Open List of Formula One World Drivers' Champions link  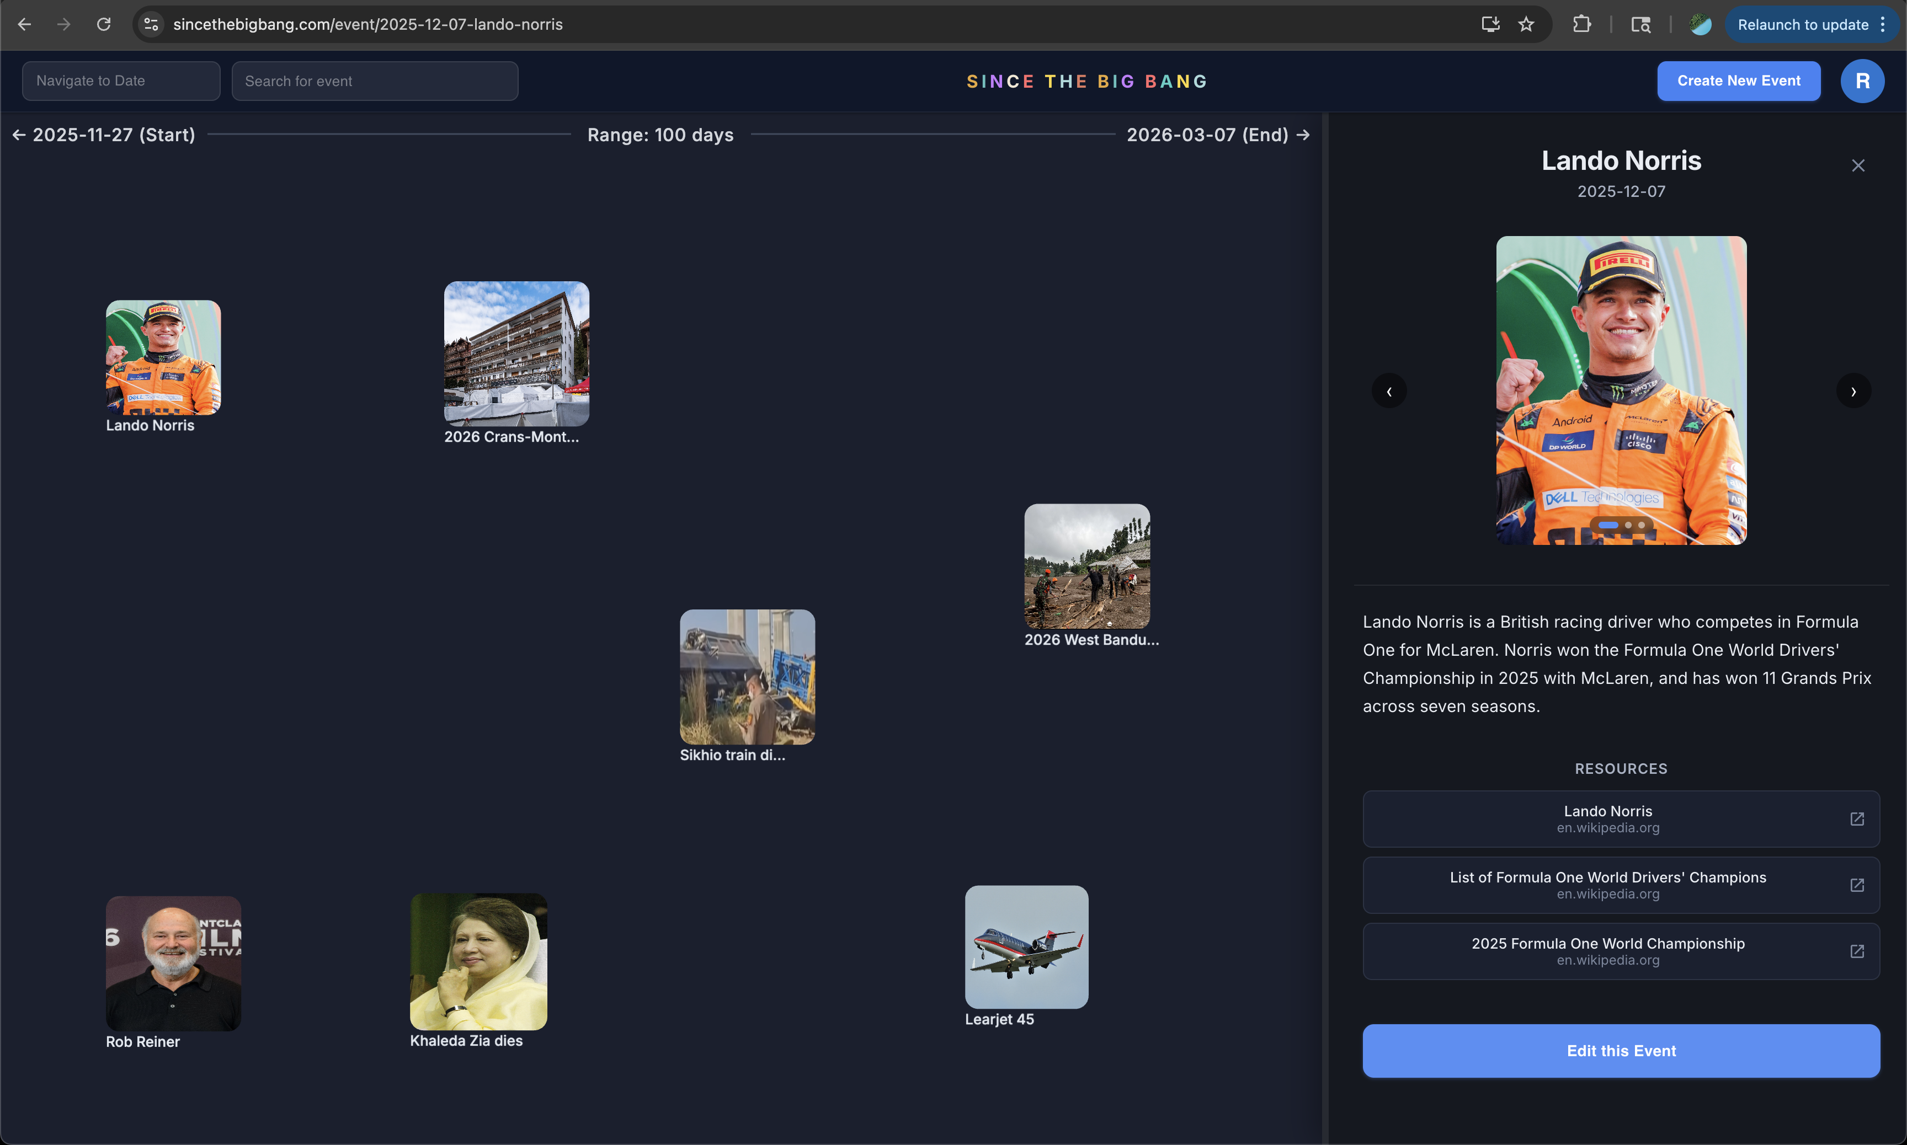1607,885
